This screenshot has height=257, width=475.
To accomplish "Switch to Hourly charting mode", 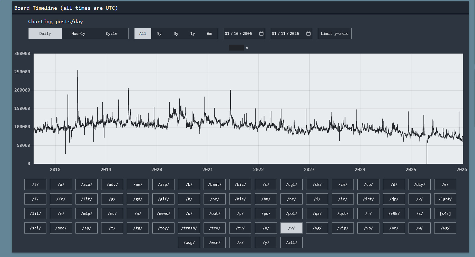I will point(78,34).
